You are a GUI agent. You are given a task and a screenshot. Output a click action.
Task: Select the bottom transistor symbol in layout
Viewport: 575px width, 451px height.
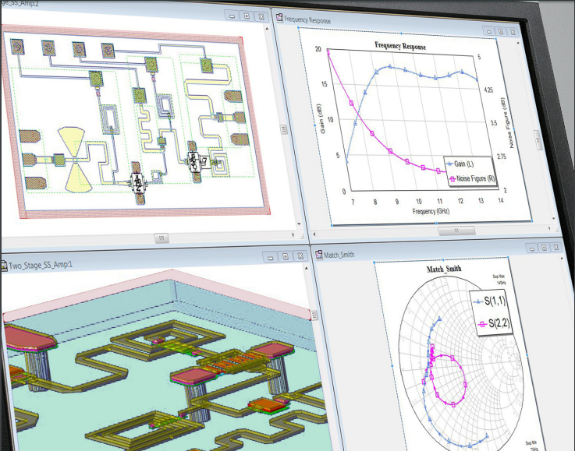click(138, 183)
